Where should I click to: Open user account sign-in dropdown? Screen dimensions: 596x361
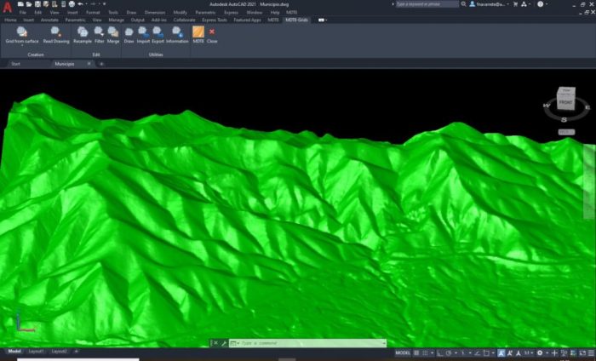[x=490, y=4]
